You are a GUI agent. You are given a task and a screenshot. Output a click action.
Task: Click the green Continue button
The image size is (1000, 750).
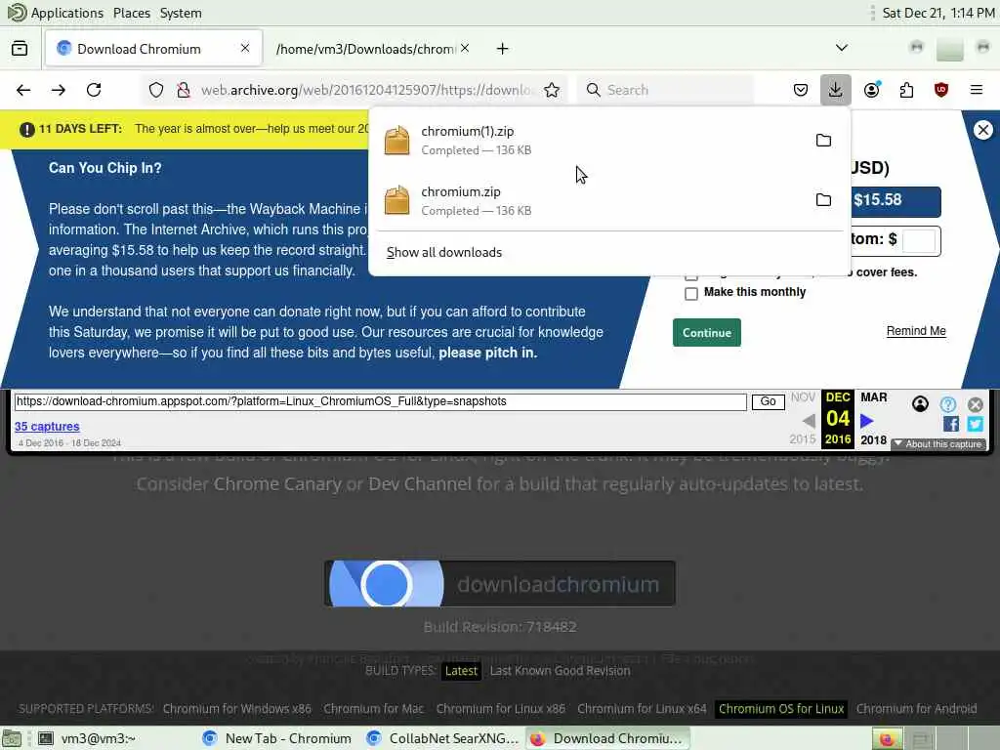click(x=707, y=332)
